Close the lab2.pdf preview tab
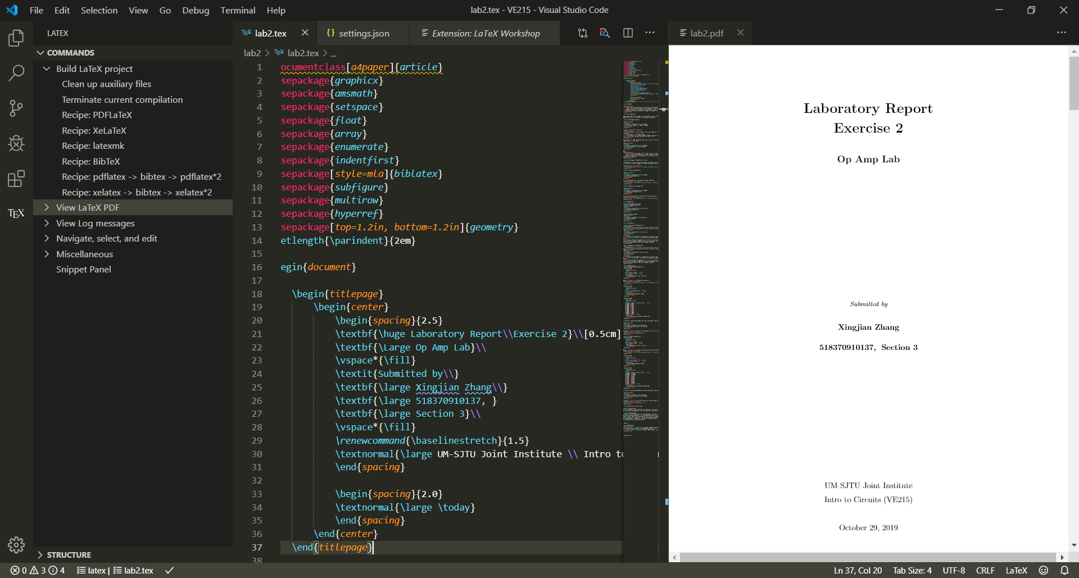 point(740,33)
